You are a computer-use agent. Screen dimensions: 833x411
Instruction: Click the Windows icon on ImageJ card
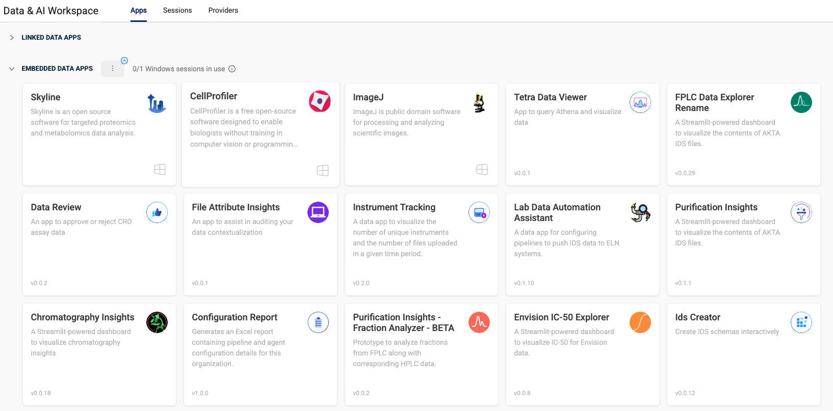coord(482,169)
